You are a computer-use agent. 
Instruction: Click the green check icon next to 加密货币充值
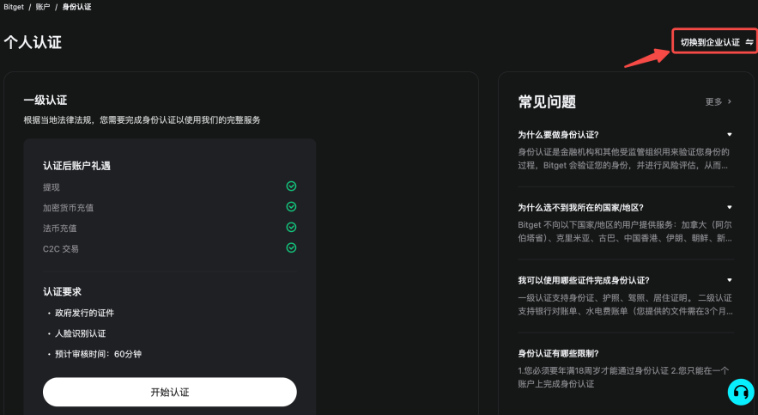(291, 206)
